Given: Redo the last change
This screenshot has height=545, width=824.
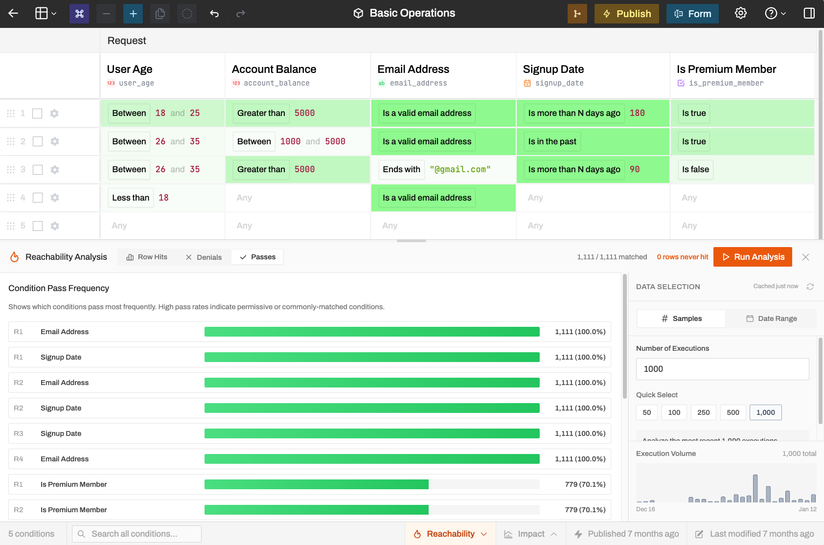Looking at the screenshot, I should [241, 14].
